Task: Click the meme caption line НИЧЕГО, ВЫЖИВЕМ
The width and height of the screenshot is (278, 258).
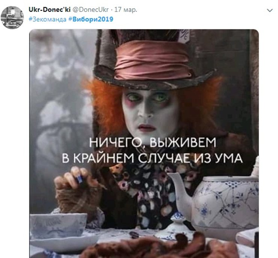Action: [x=153, y=142]
